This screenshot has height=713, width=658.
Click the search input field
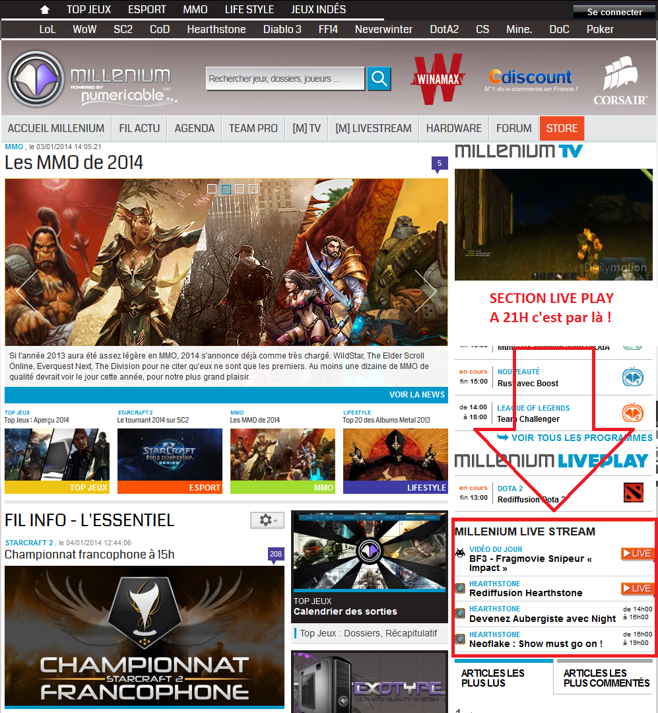pyautogui.click(x=285, y=79)
